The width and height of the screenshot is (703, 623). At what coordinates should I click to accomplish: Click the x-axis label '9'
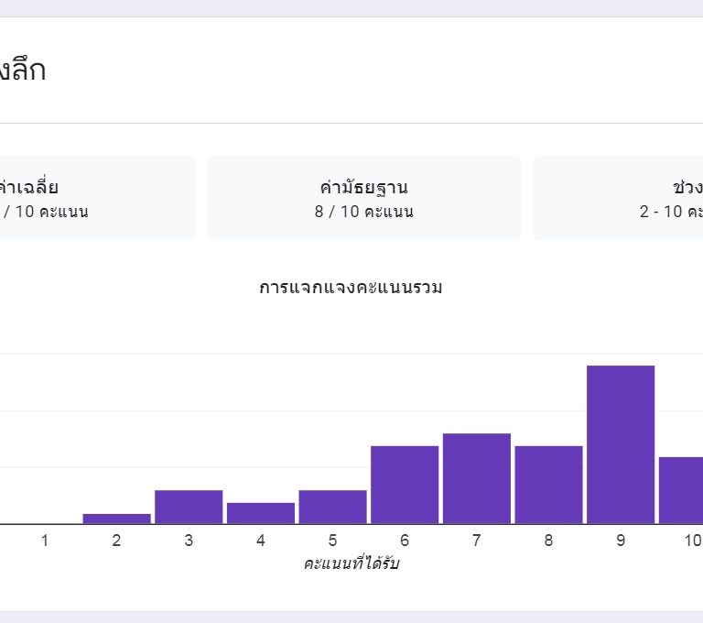coord(621,541)
